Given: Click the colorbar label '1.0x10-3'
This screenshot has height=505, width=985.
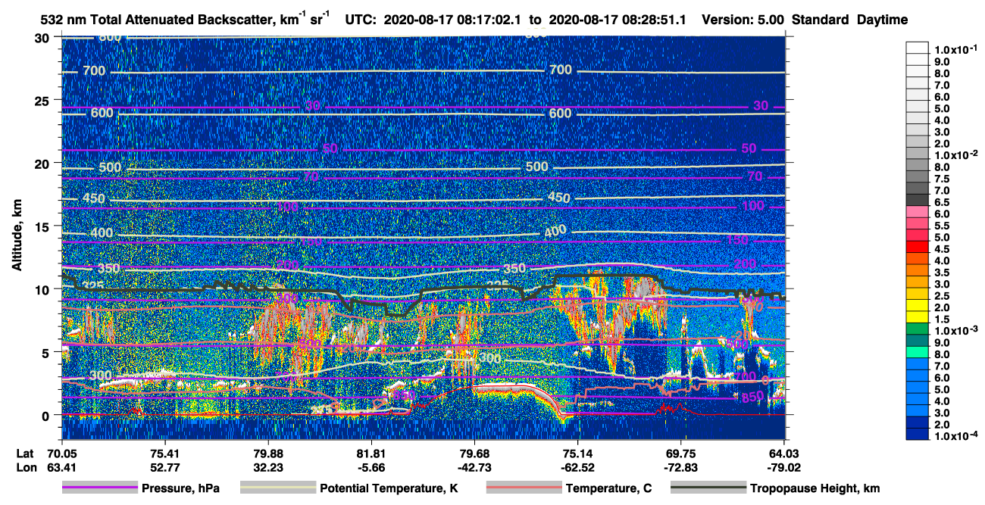Looking at the screenshot, I should pyautogui.click(x=958, y=329).
